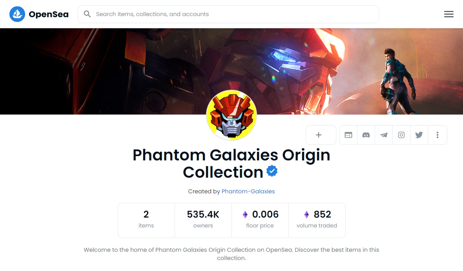This screenshot has height=271, width=463.
Task: Select the 0.006 floor price stat
Action: point(260,220)
